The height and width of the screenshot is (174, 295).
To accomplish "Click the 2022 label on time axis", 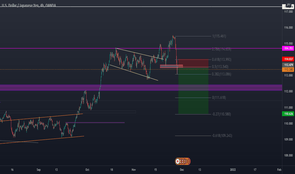I will click(x=233, y=170).
